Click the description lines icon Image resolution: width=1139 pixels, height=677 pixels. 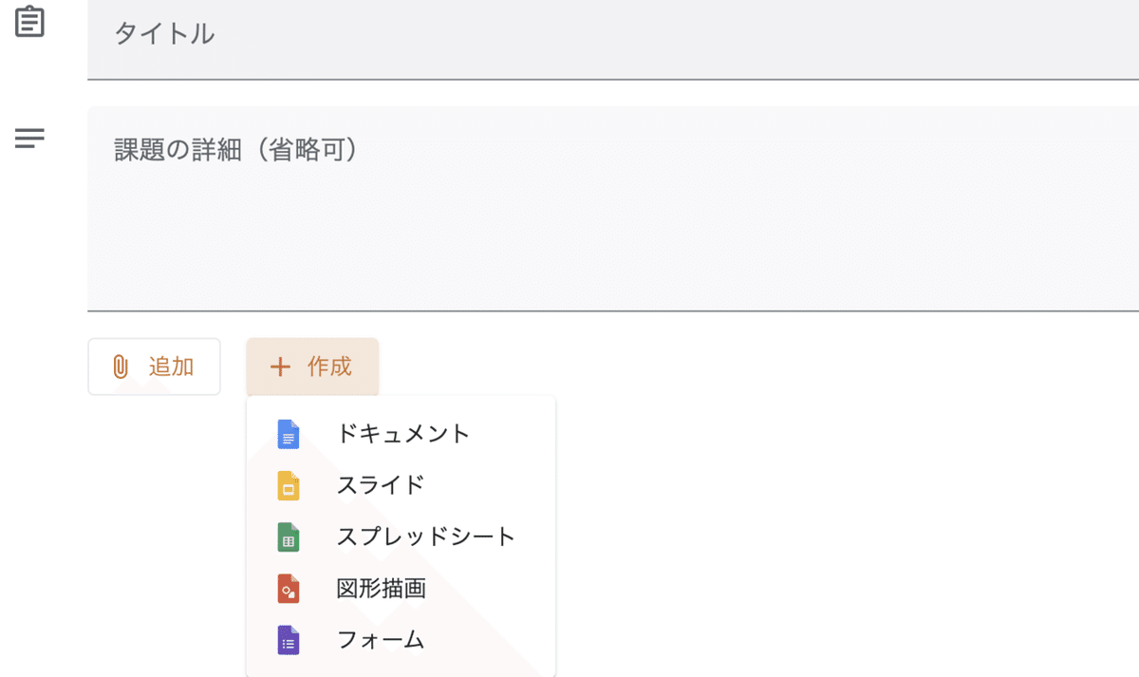(x=28, y=138)
